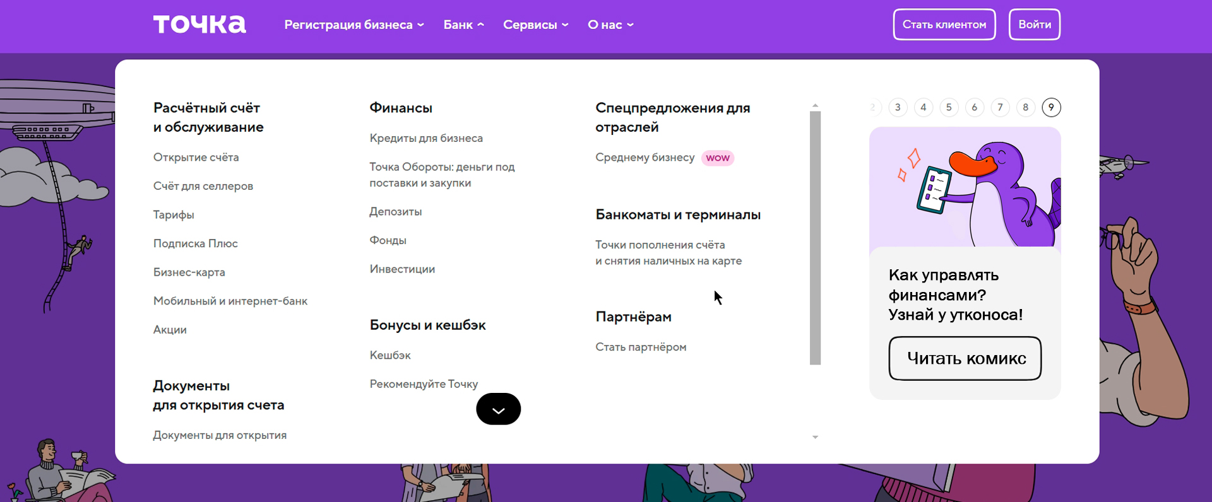This screenshot has width=1212, height=502.
Task: Open Счёт для селлеров
Action: coord(203,186)
